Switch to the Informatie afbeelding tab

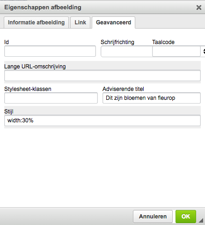36,22
